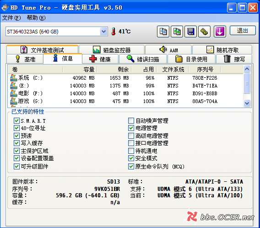The width and height of the screenshot is (260, 228).
Task: Switch to the 信息 tab
Action: (63, 59)
